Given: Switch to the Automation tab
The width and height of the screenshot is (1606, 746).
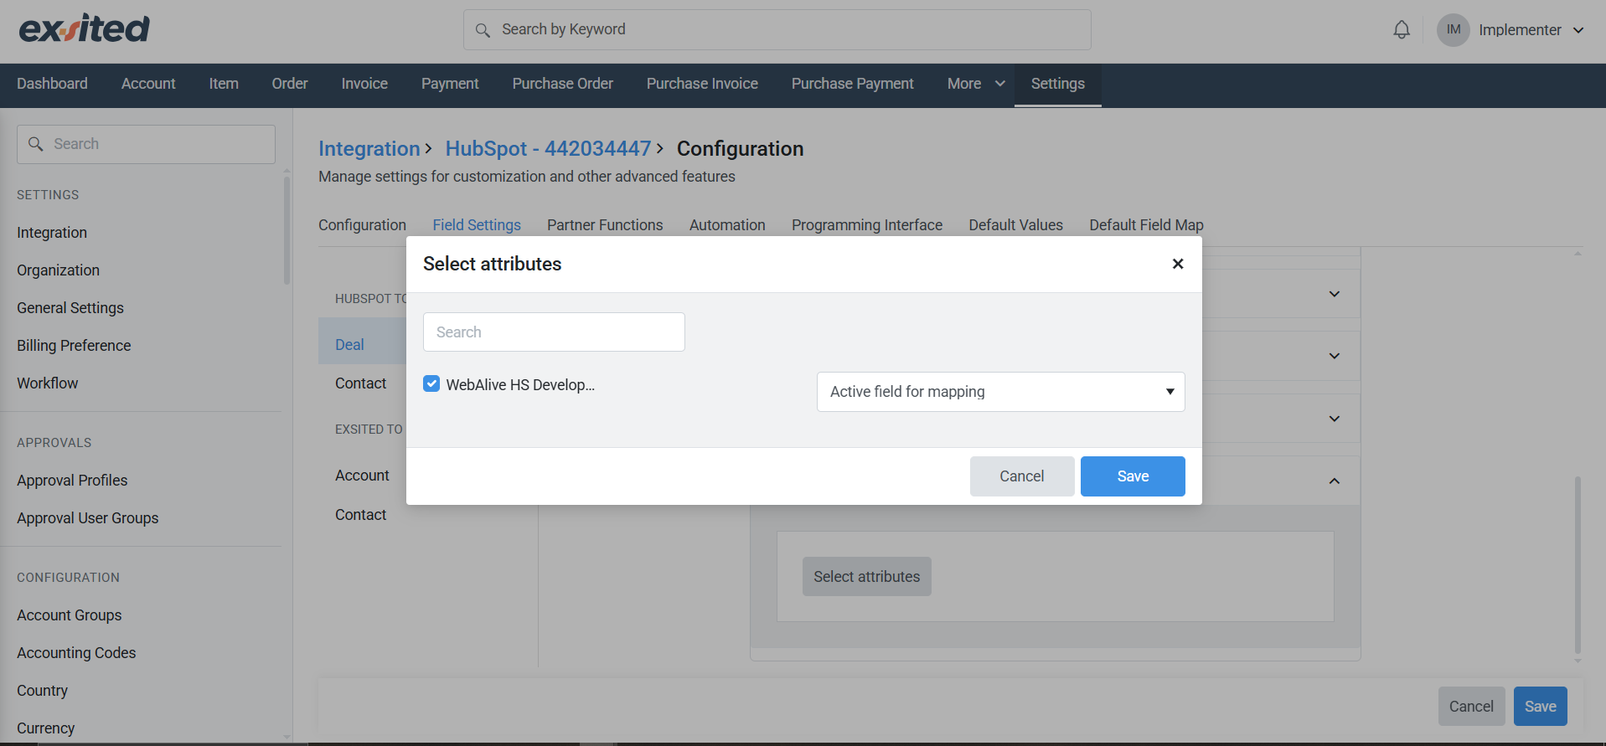Looking at the screenshot, I should (727, 225).
